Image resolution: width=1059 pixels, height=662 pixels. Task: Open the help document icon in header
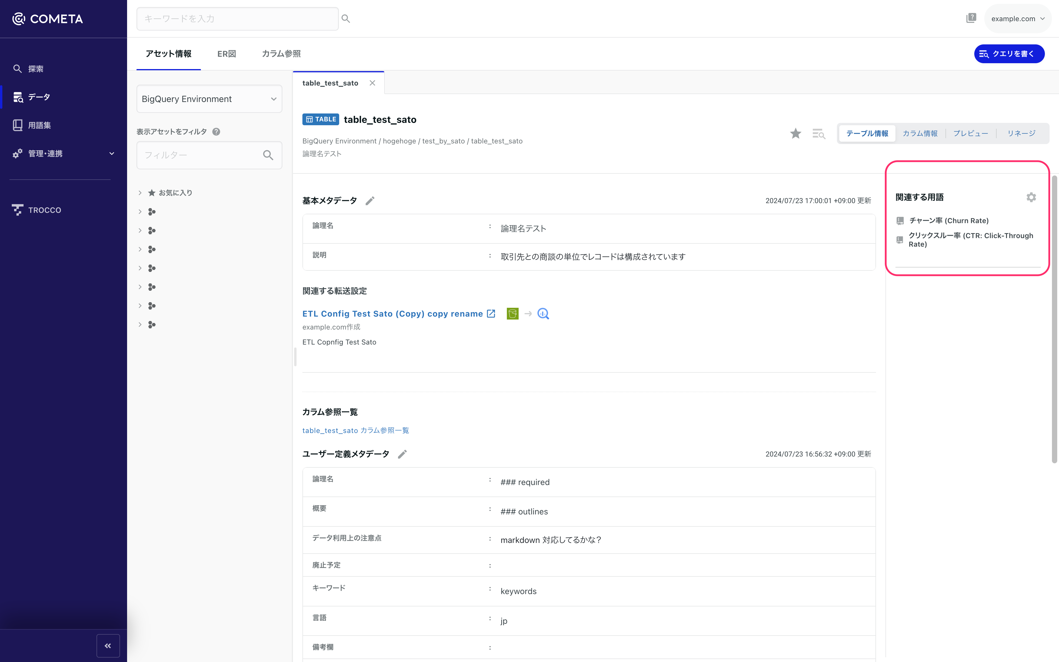tap(971, 19)
